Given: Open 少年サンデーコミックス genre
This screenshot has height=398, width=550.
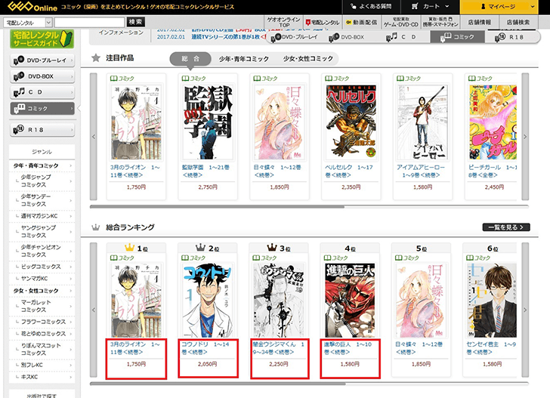Looking at the screenshot, I should click(42, 200).
